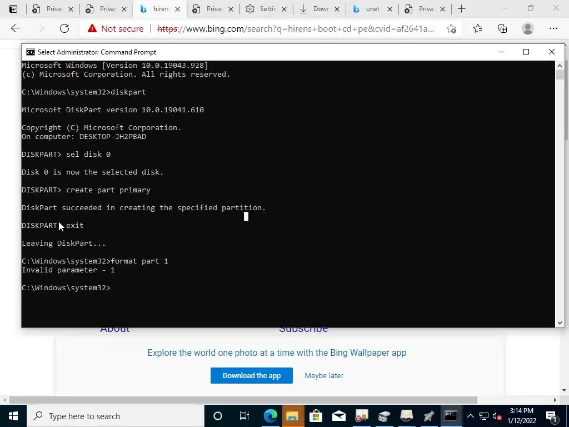The width and height of the screenshot is (569, 427).
Task: Open a new browser tab
Action: pyautogui.click(x=461, y=9)
